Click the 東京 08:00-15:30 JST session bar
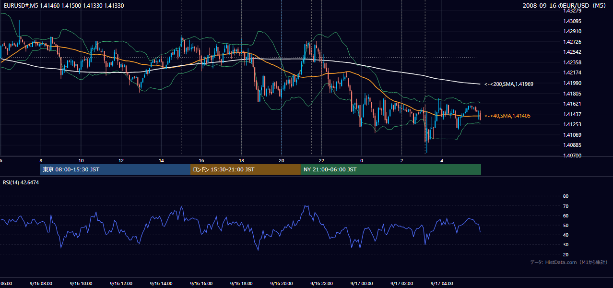613x288 pixels. coord(116,169)
